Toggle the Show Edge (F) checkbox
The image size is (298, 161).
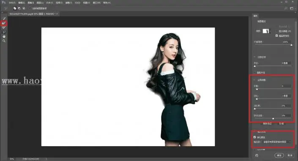coord(277,31)
